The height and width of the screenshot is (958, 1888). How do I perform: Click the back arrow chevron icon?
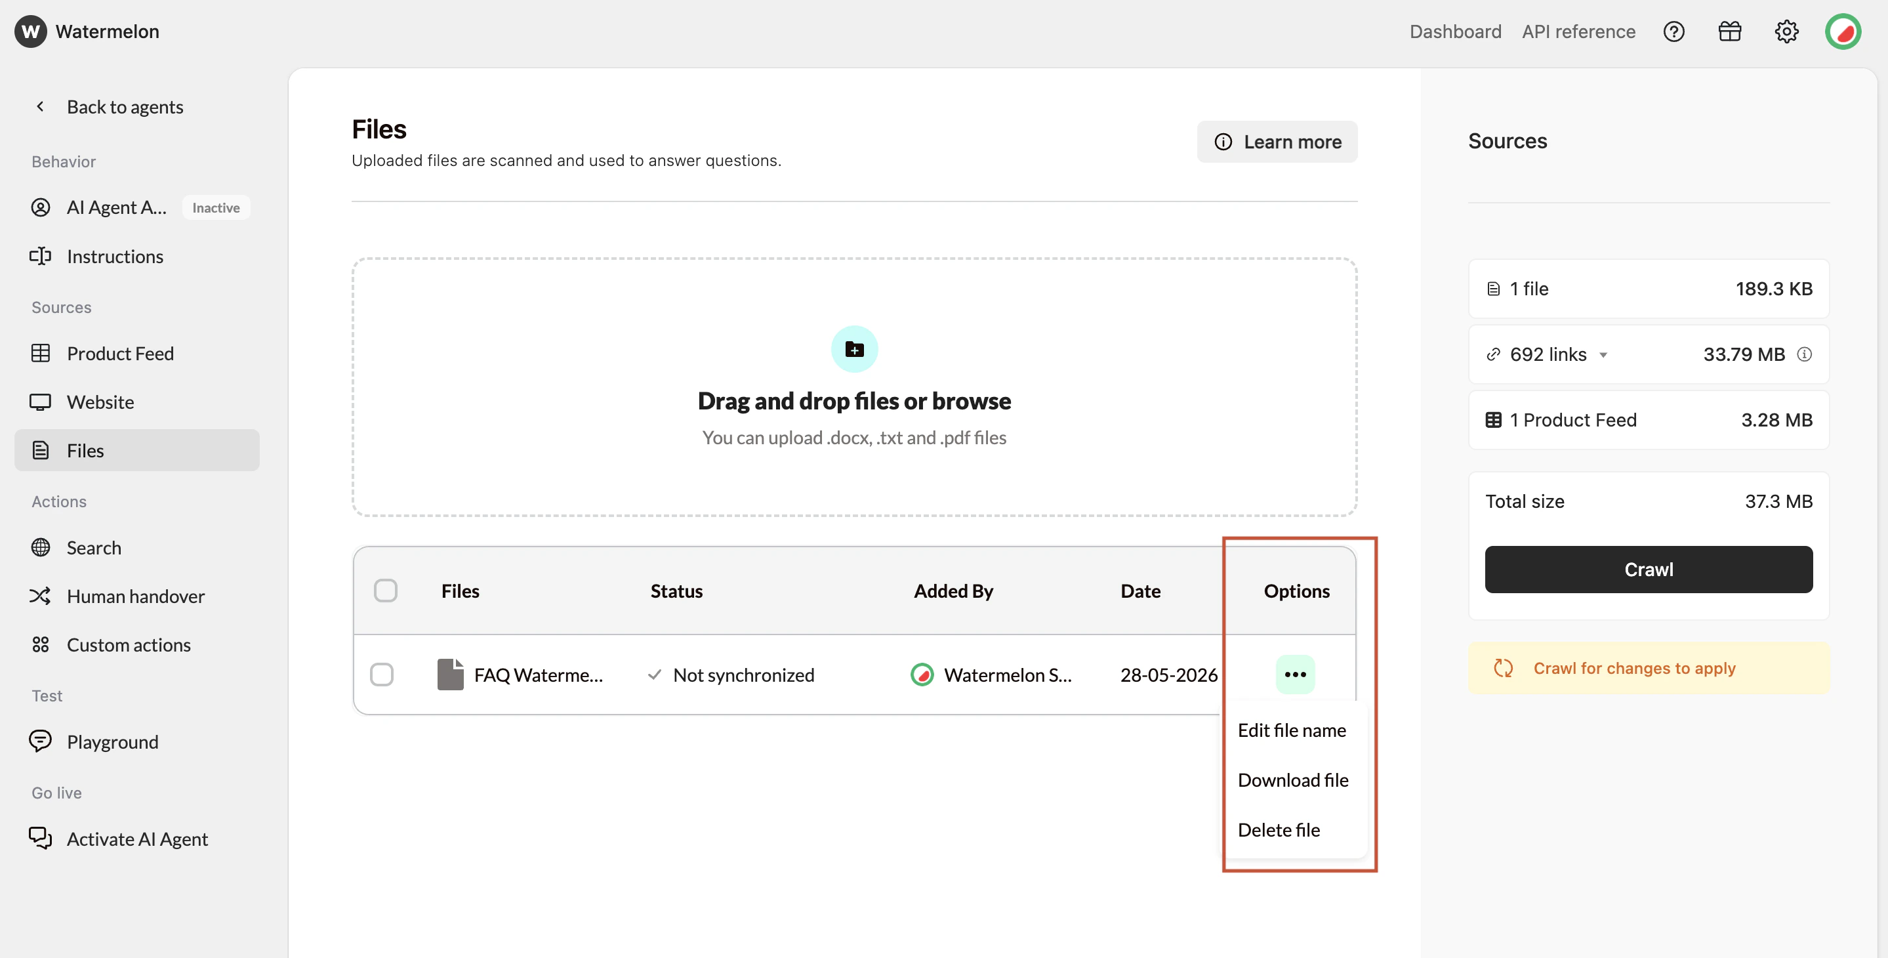pos(40,106)
